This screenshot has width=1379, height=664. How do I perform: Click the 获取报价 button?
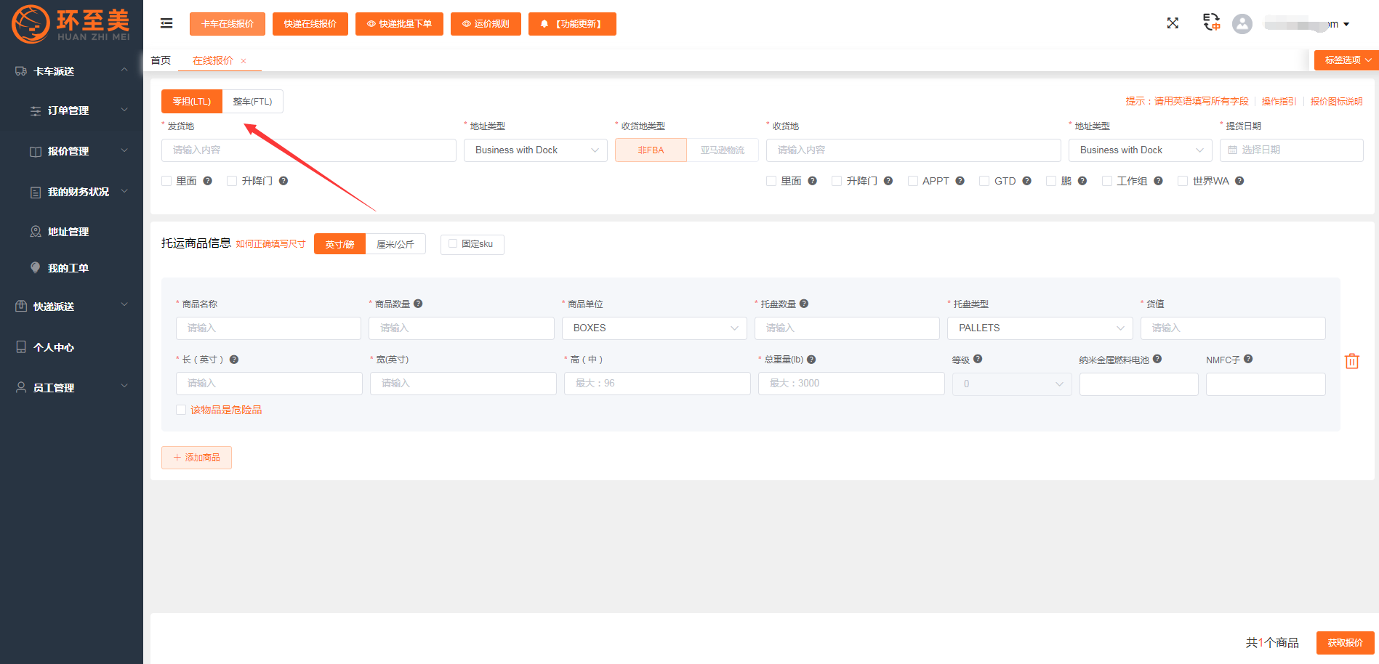coord(1345,643)
